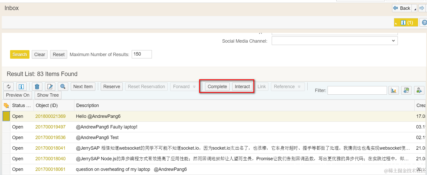427x175 pixels.
Task: Click the Reserve button
Action: pyautogui.click(x=112, y=87)
